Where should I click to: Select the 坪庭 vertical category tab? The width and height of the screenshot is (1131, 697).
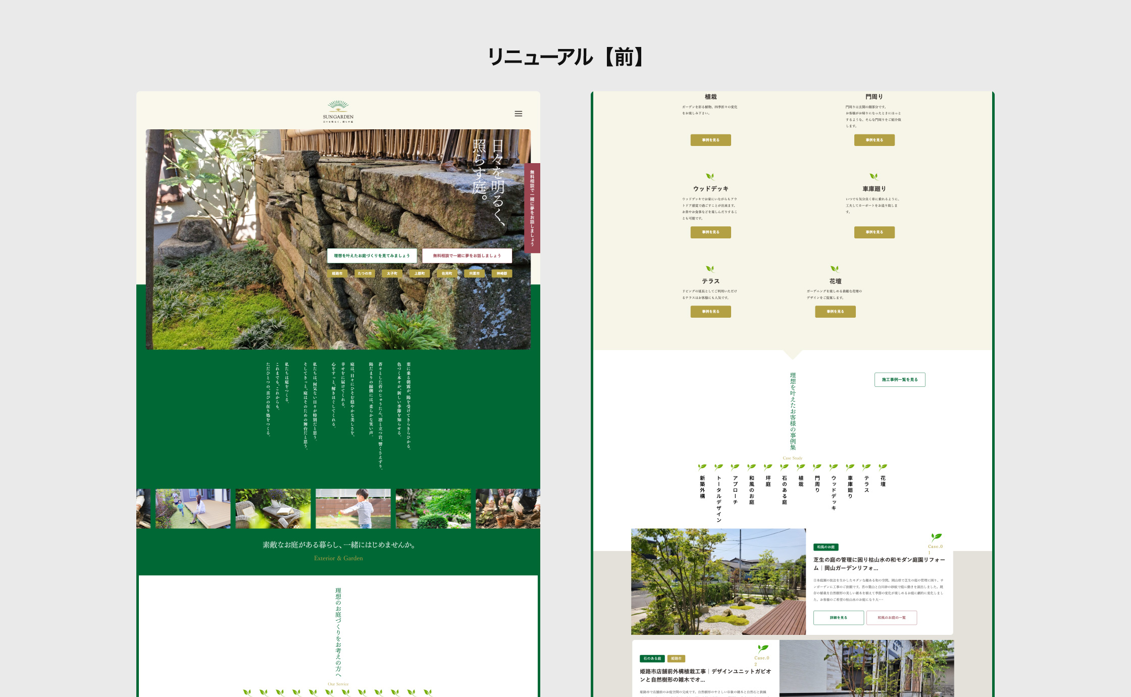coord(768,481)
